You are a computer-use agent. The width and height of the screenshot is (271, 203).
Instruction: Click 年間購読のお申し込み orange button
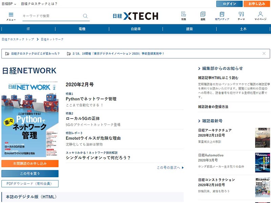30,163
